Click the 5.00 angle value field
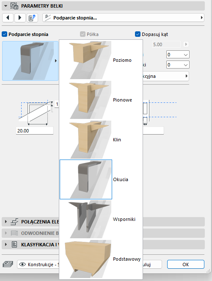The height and width of the screenshot is (281, 212). click(x=166, y=44)
